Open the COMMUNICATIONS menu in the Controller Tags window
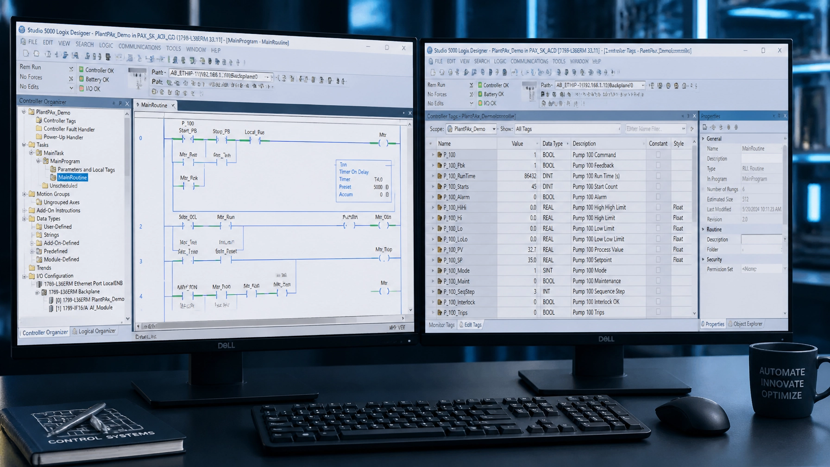The width and height of the screenshot is (830, 467). tap(529, 61)
